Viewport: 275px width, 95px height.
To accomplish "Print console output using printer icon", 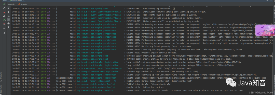I will pos(8,23).
